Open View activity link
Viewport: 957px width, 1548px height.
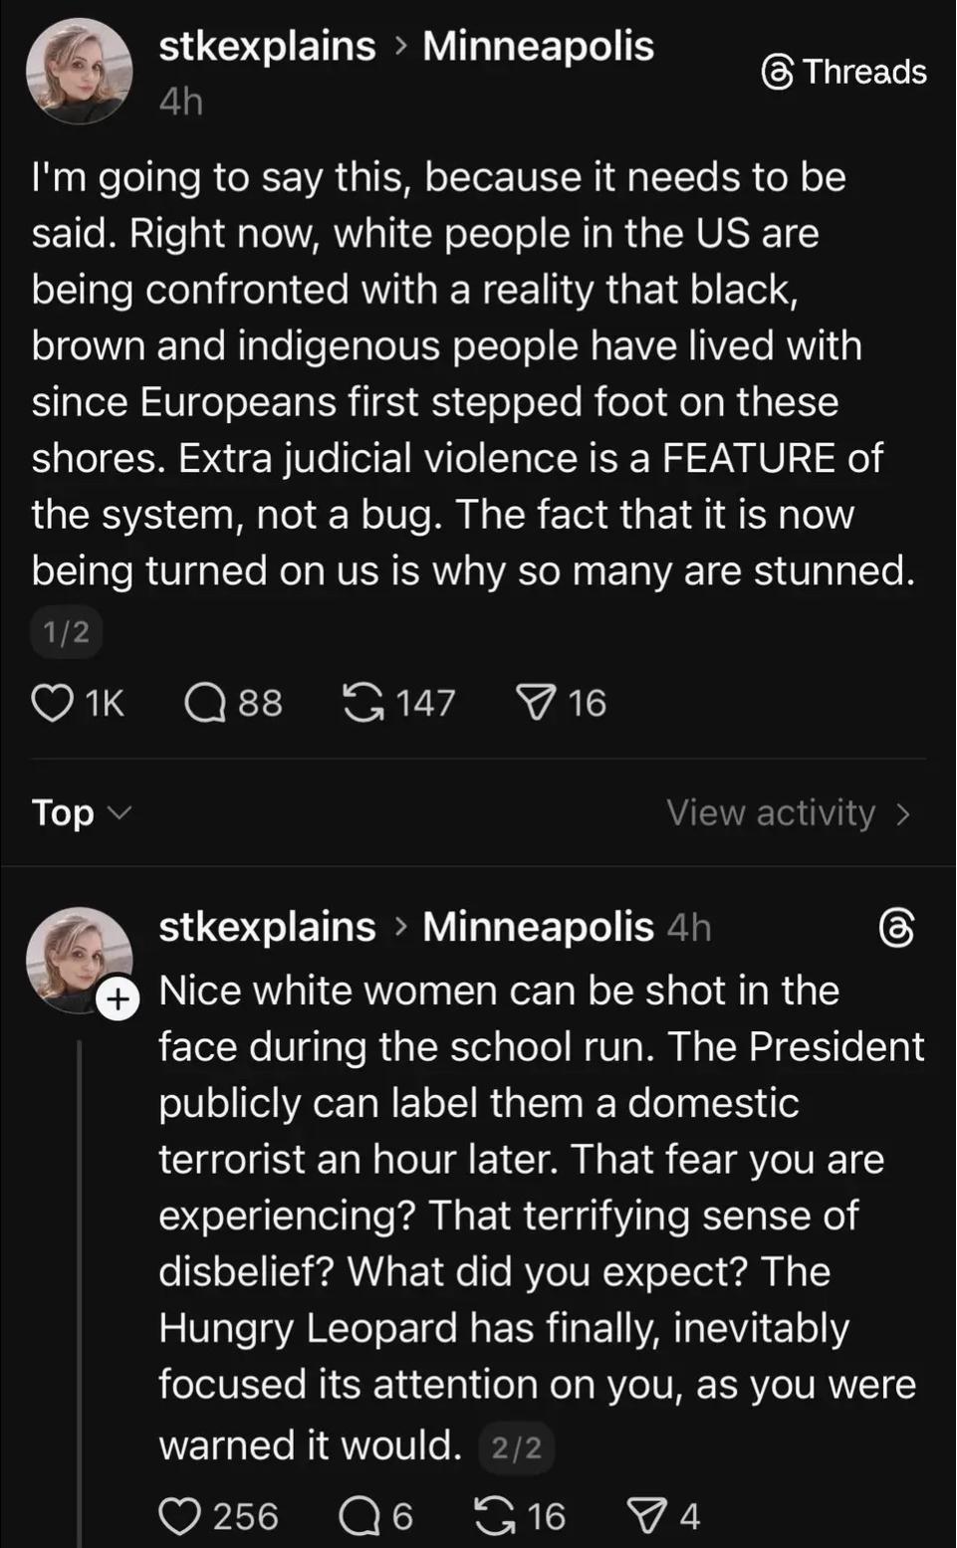771,813
